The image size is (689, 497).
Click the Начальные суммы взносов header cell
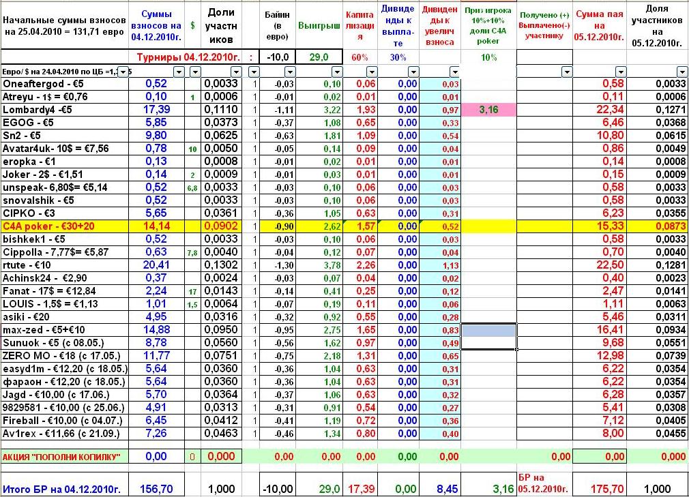[x=65, y=25]
